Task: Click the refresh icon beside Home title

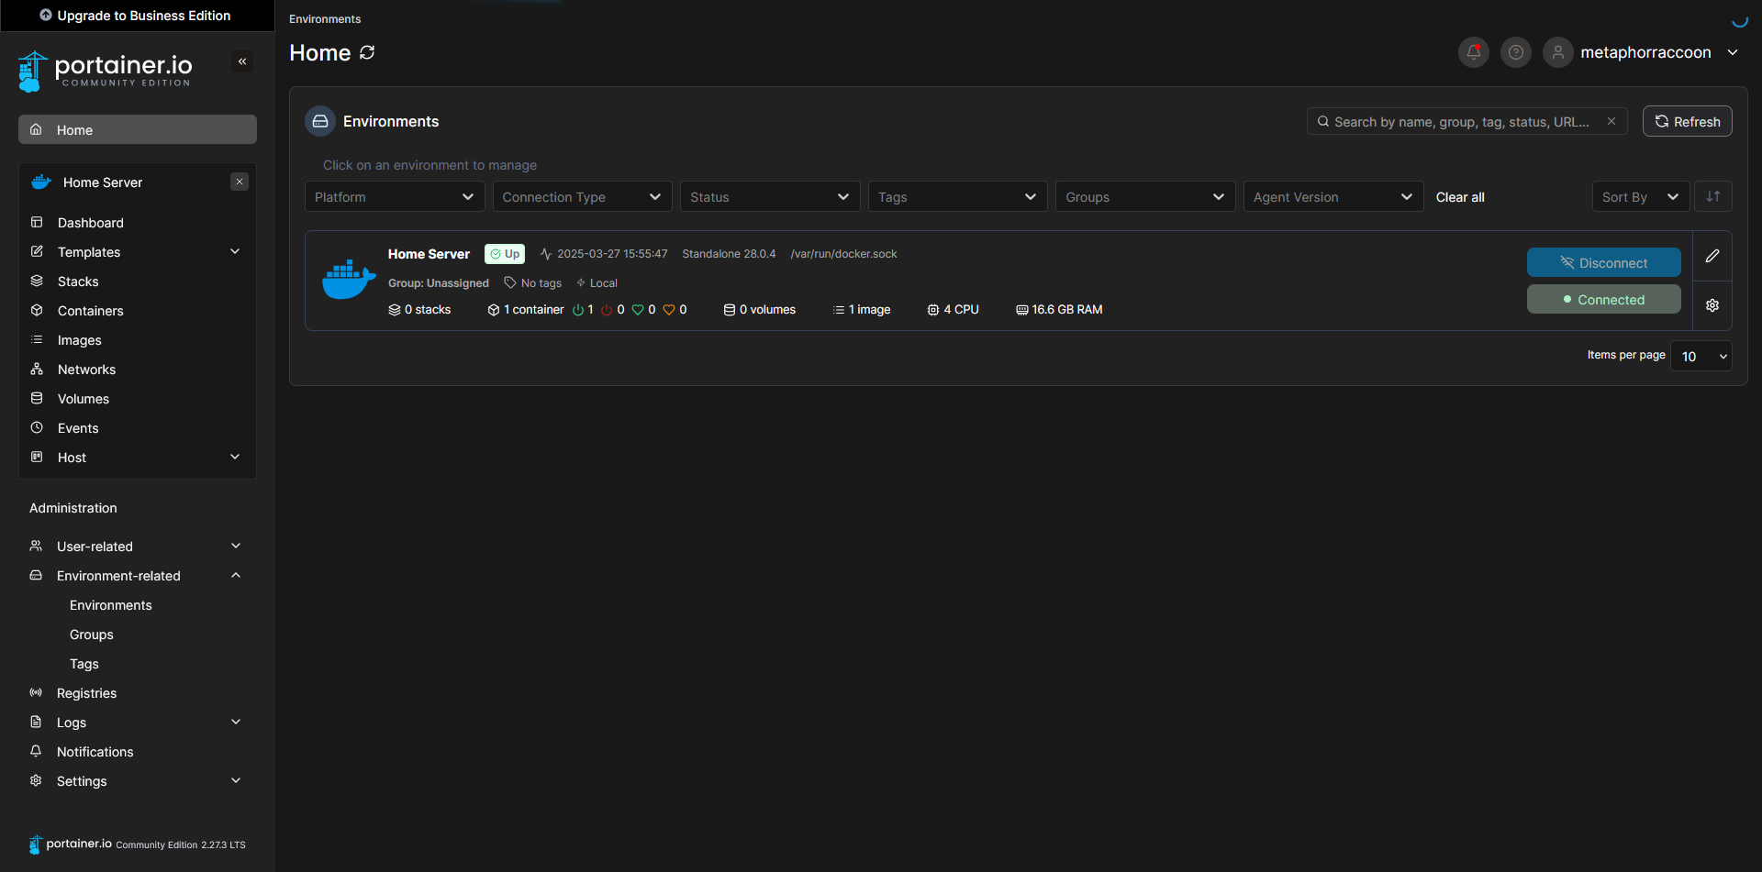Action: point(367,52)
